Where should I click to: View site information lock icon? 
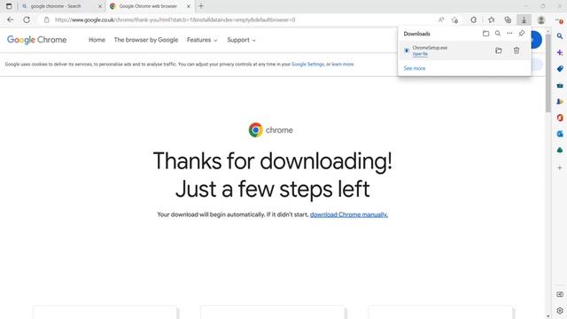point(47,19)
